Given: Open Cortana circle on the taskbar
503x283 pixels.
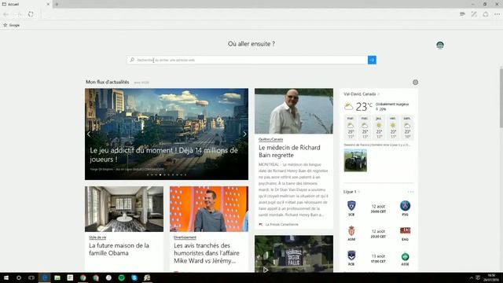Looking at the screenshot, I should coord(19,277).
